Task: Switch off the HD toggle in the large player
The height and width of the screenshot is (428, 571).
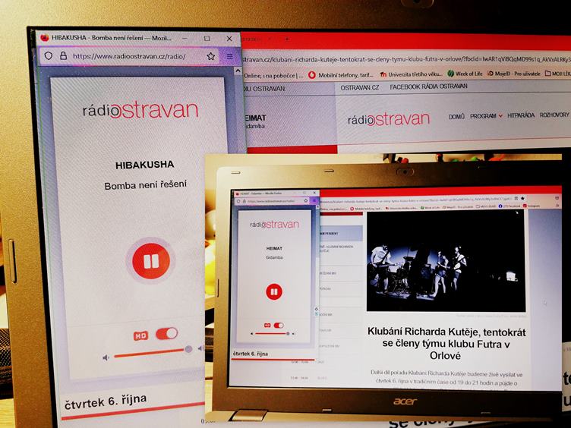Action: pyautogui.click(x=166, y=333)
